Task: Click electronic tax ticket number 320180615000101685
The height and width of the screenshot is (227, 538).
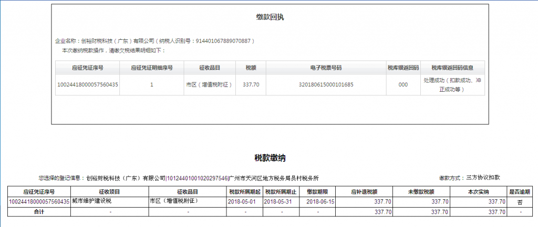Action: point(326,84)
